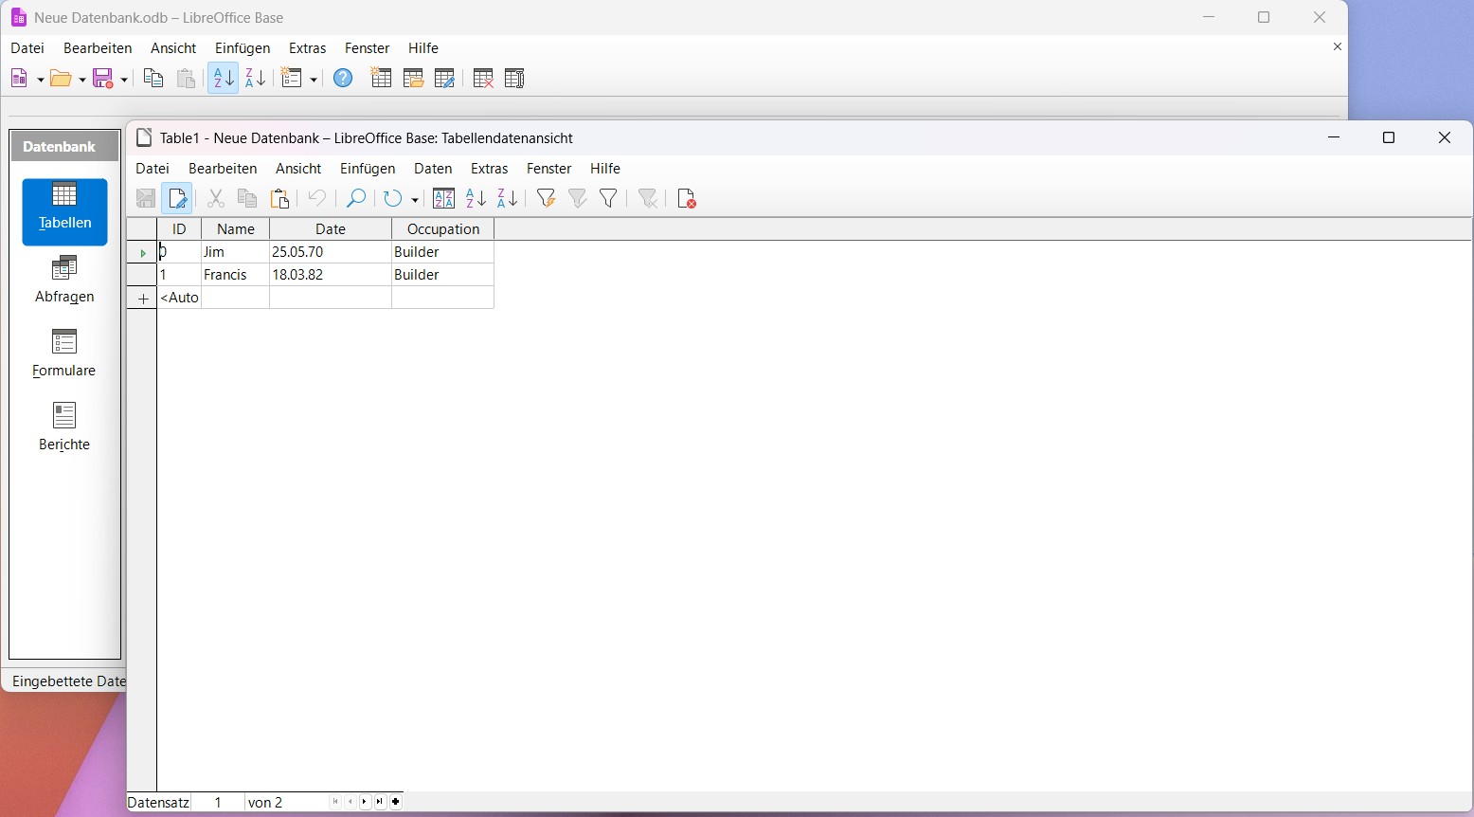This screenshot has width=1474, height=817.
Task: Click the copy icon in Base main toolbar
Action: [x=153, y=79]
